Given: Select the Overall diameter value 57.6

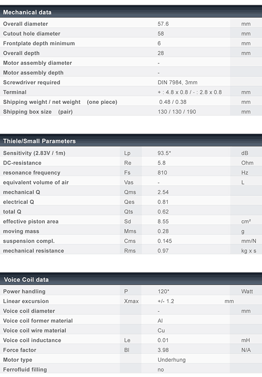Looking at the screenshot, I should [x=163, y=24].
